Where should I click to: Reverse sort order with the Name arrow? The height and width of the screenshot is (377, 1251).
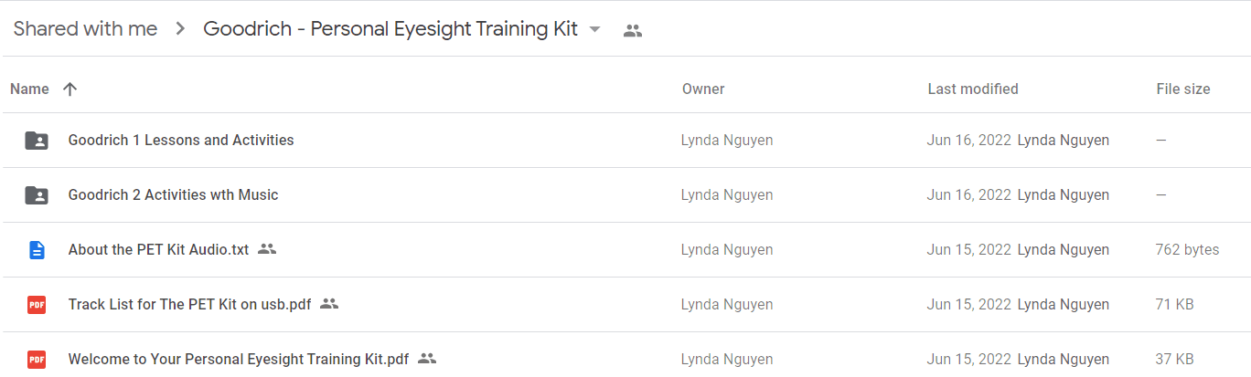tap(69, 89)
